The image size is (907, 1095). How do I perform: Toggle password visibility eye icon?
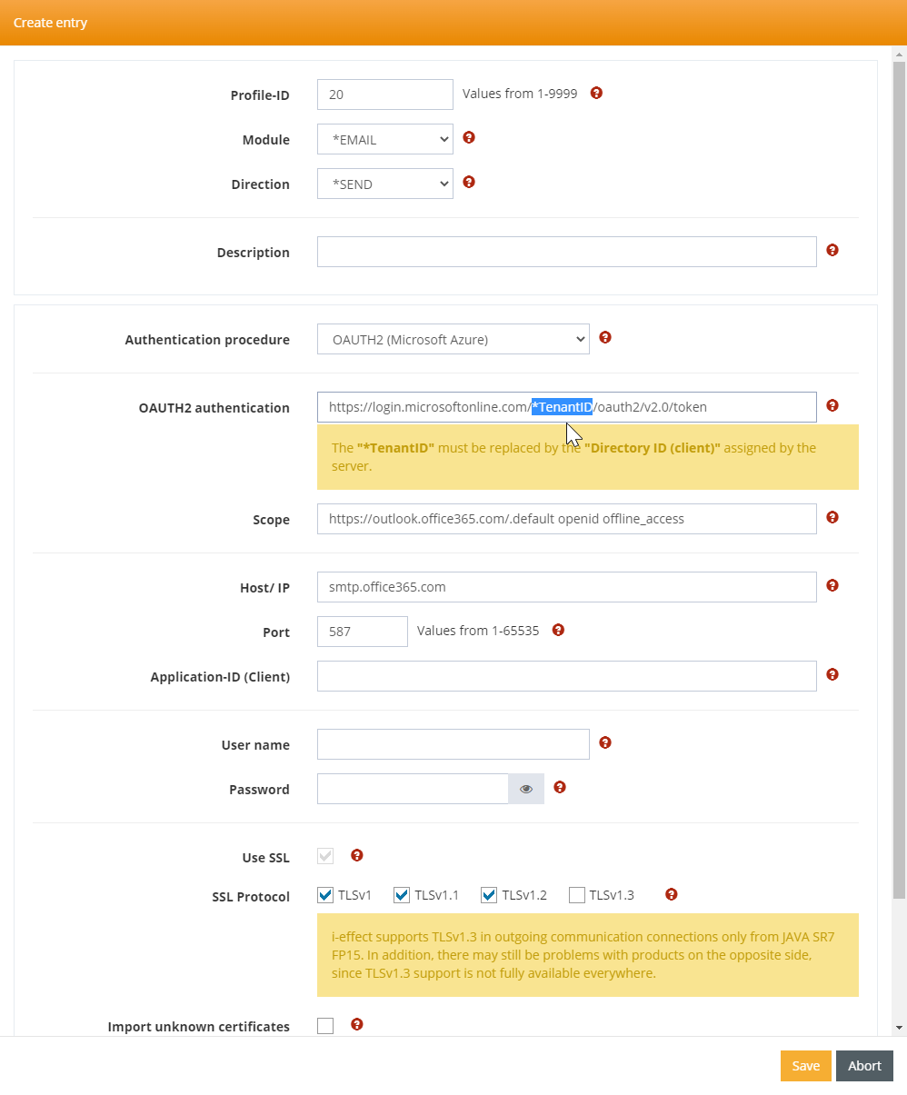[x=526, y=789]
